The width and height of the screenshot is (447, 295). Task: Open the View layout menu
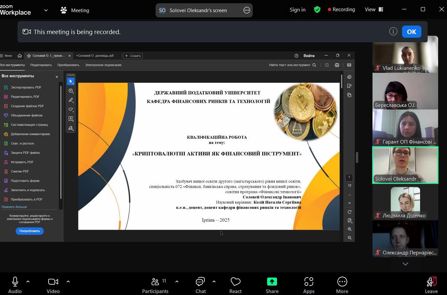click(x=374, y=10)
